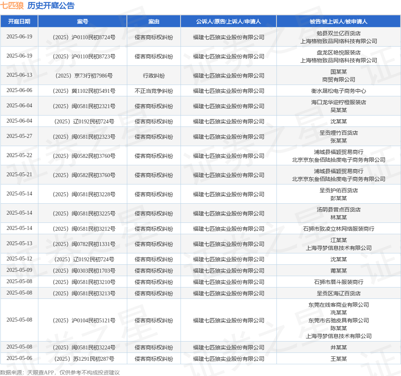
Task: Click plaintiff name in the 京73行初7986号 row
Action: (x=229, y=76)
